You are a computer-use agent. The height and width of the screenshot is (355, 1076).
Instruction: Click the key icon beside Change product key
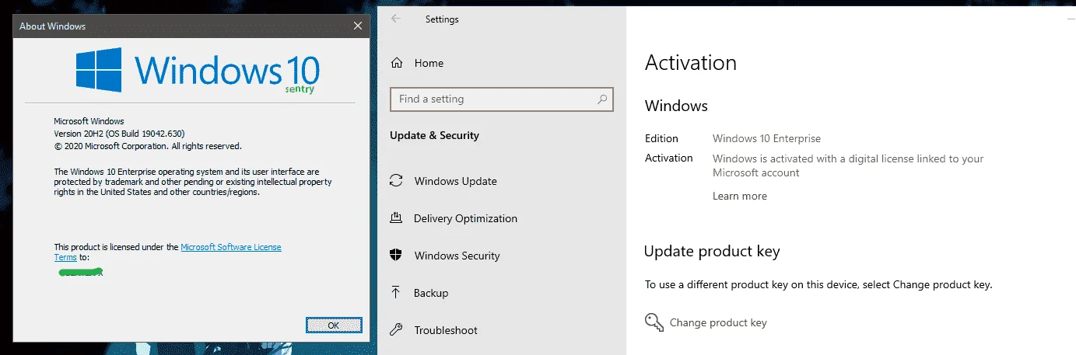654,322
